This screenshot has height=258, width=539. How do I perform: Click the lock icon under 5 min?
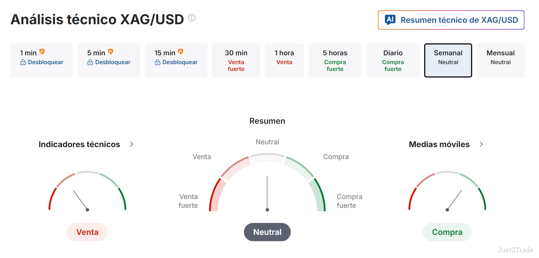(x=90, y=62)
